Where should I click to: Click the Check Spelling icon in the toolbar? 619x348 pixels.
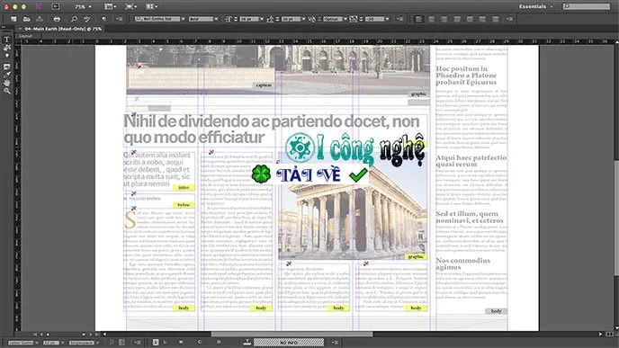pos(87,19)
